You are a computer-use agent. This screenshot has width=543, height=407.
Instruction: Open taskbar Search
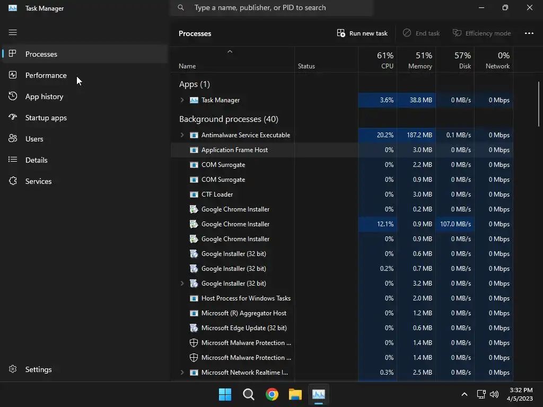coord(248,394)
